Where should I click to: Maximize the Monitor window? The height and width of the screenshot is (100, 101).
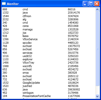91,4
